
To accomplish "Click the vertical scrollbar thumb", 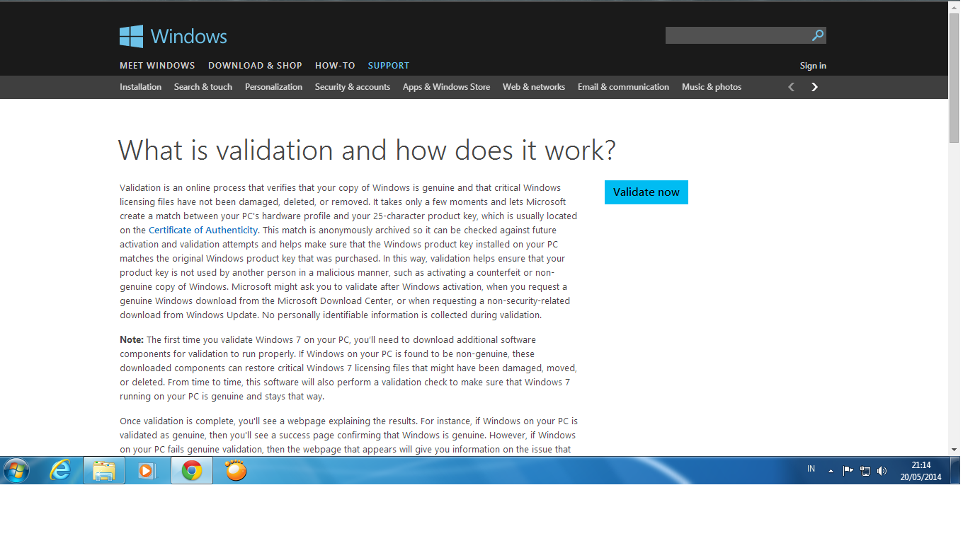I will 954,78.
